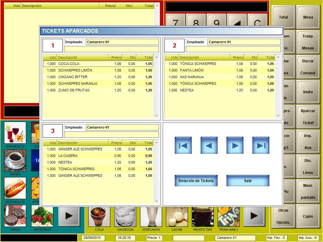
Task: Jump to last parked tickets page
Action: point(261,145)
